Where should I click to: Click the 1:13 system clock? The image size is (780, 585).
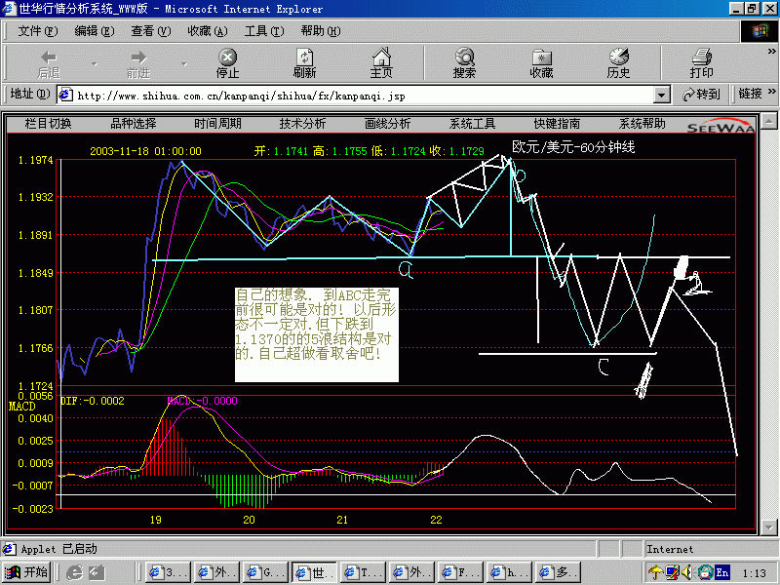coord(754,573)
